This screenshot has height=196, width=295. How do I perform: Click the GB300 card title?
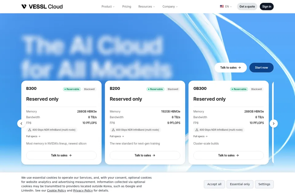(200, 89)
